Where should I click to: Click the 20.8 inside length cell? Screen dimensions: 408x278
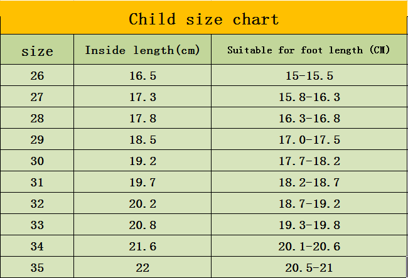[142, 225]
